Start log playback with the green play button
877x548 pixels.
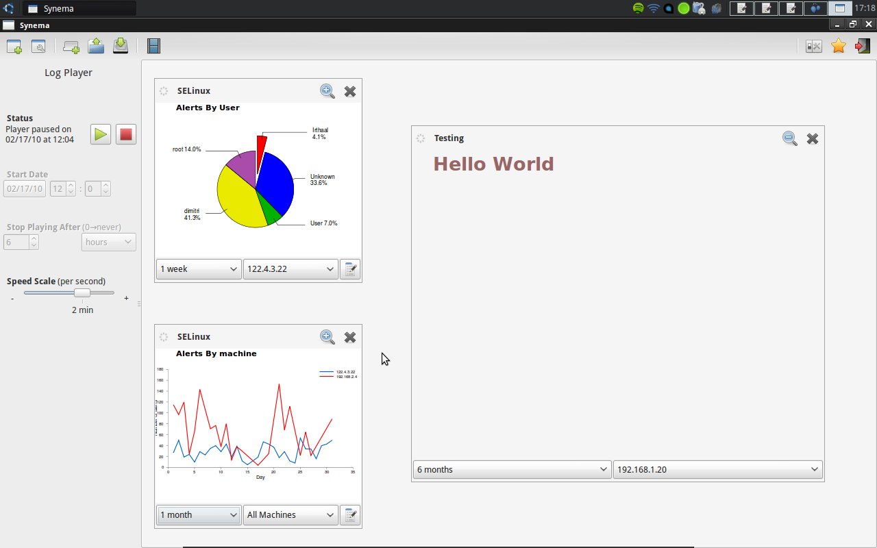tap(101, 134)
